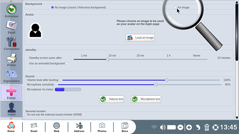This screenshot has height=134, width=239.
Task: Click the scrollbar down arrow
Action: click(x=237, y=118)
